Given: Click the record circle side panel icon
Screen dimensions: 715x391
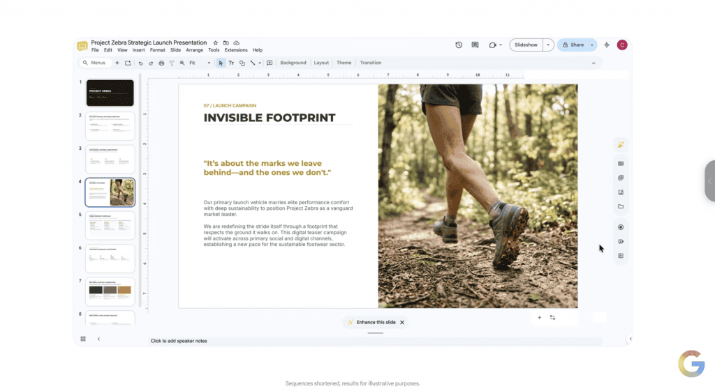Looking at the screenshot, I should (621, 227).
